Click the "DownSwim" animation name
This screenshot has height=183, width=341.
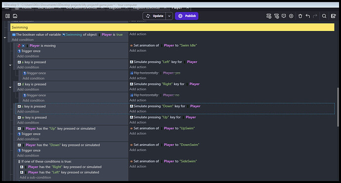coord(189,145)
